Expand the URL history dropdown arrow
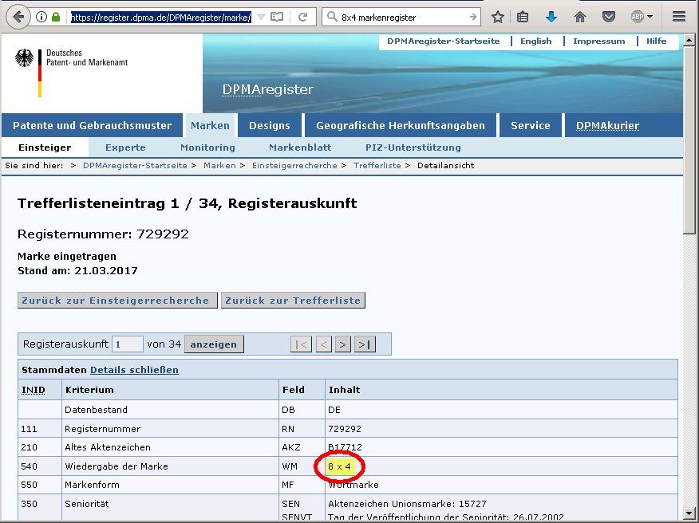Image resolution: width=699 pixels, height=523 pixels. tap(261, 16)
